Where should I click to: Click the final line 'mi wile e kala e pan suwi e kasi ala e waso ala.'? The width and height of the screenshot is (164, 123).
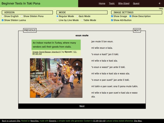coord(114,95)
